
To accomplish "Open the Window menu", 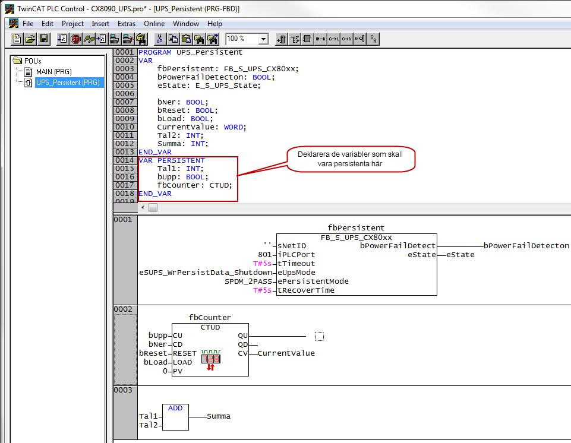I will (186, 24).
